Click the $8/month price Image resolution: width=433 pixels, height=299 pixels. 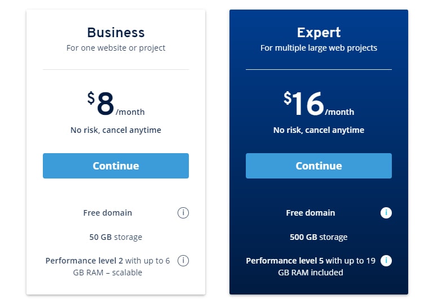pos(116,104)
